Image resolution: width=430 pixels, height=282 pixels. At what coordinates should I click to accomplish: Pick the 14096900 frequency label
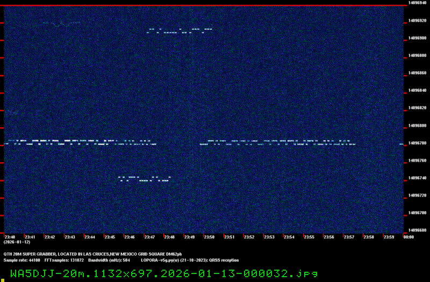(x=418, y=38)
